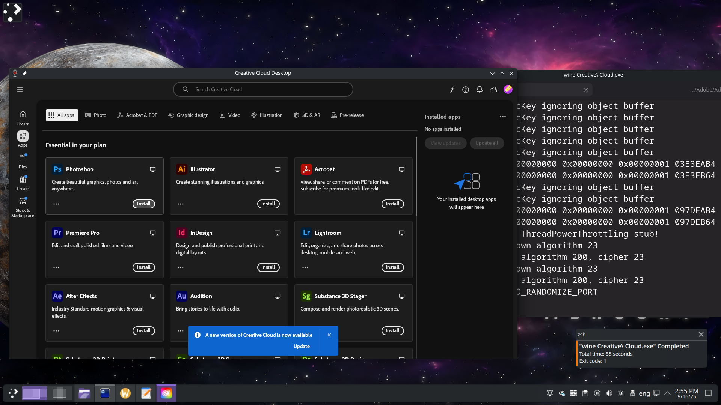The height and width of the screenshot is (405, 721).
Task: Open the help question mark icon
Action: 466,89
